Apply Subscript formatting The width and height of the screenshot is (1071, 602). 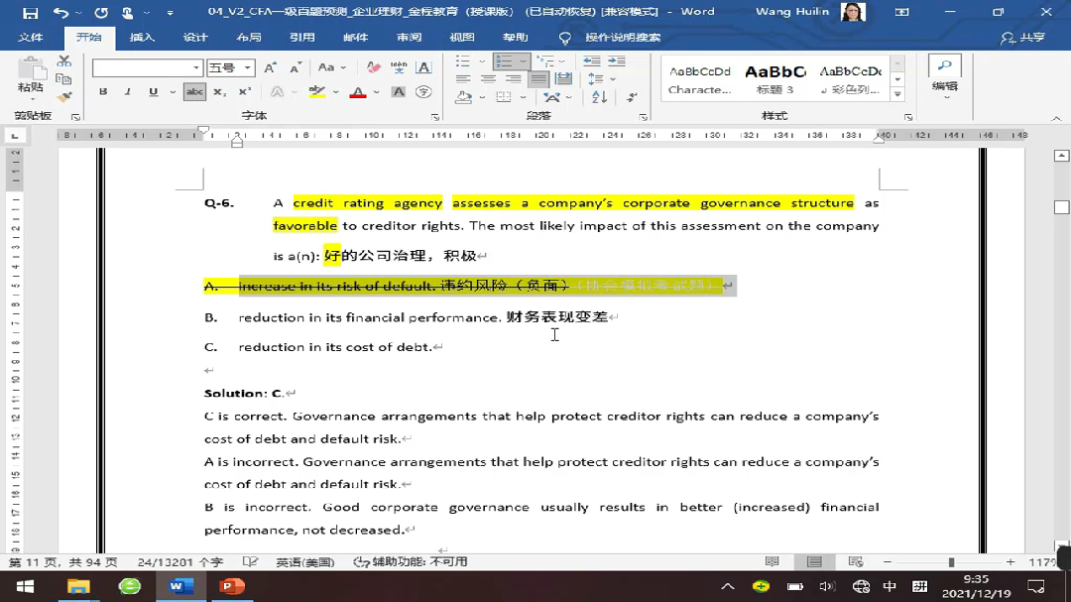click(219, 92)
